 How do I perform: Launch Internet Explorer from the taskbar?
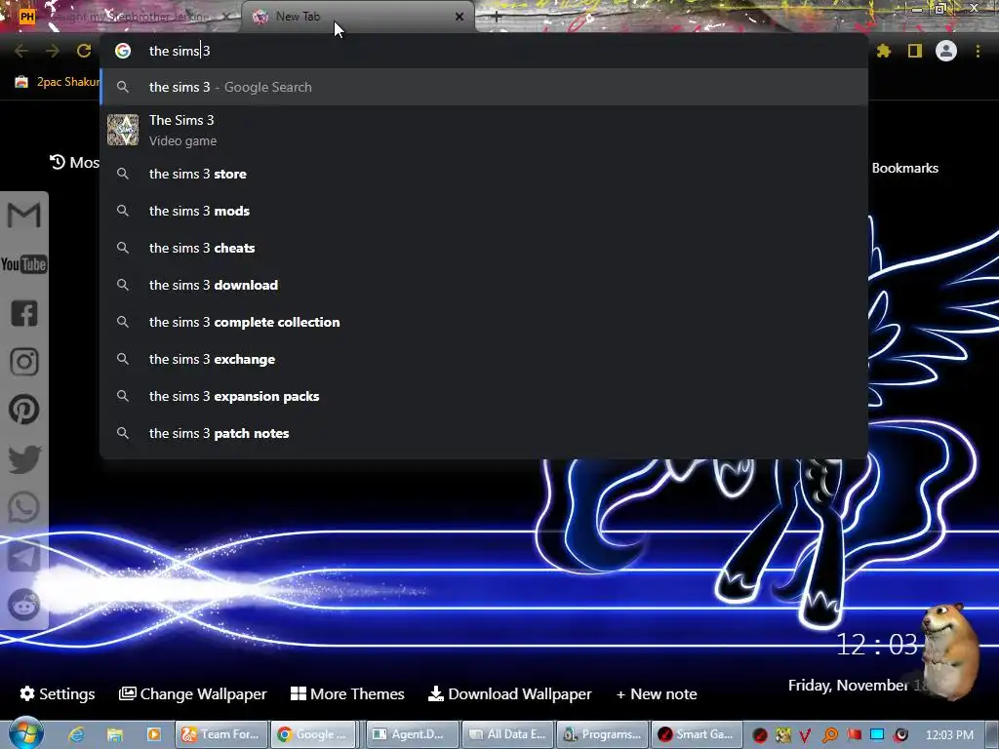click(76, 734)
